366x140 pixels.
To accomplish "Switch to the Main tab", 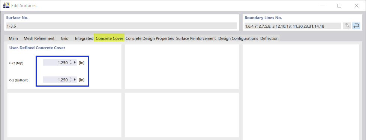I will point(13,38).
